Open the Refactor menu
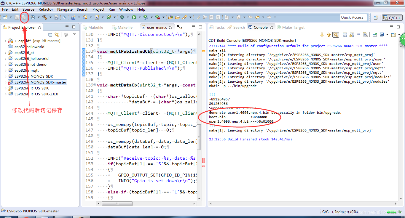 (46, 9)
